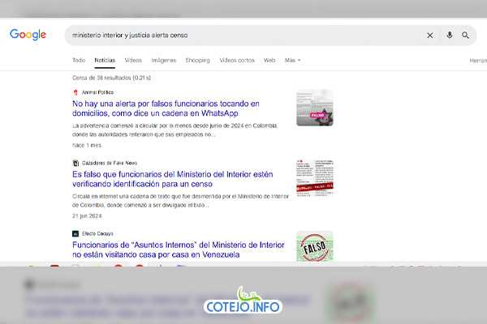Select the Noticias tab
The height and width of the screenshot is (324, 487).
pos(105,60)
